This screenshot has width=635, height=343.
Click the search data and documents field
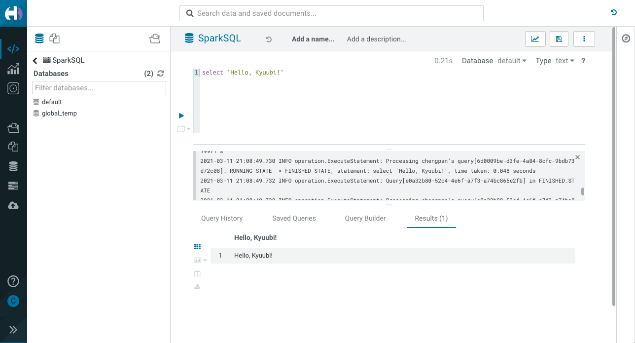pos(331,13)
